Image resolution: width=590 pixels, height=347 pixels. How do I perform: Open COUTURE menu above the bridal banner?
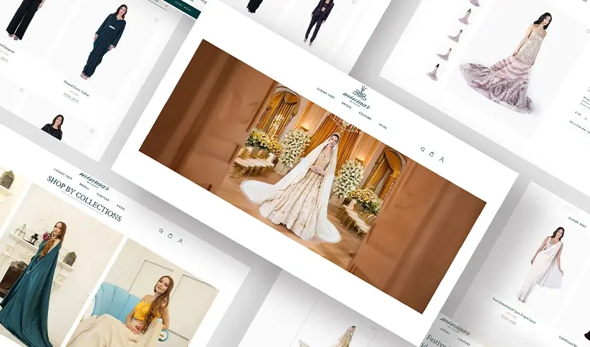(x=365, y=115)
